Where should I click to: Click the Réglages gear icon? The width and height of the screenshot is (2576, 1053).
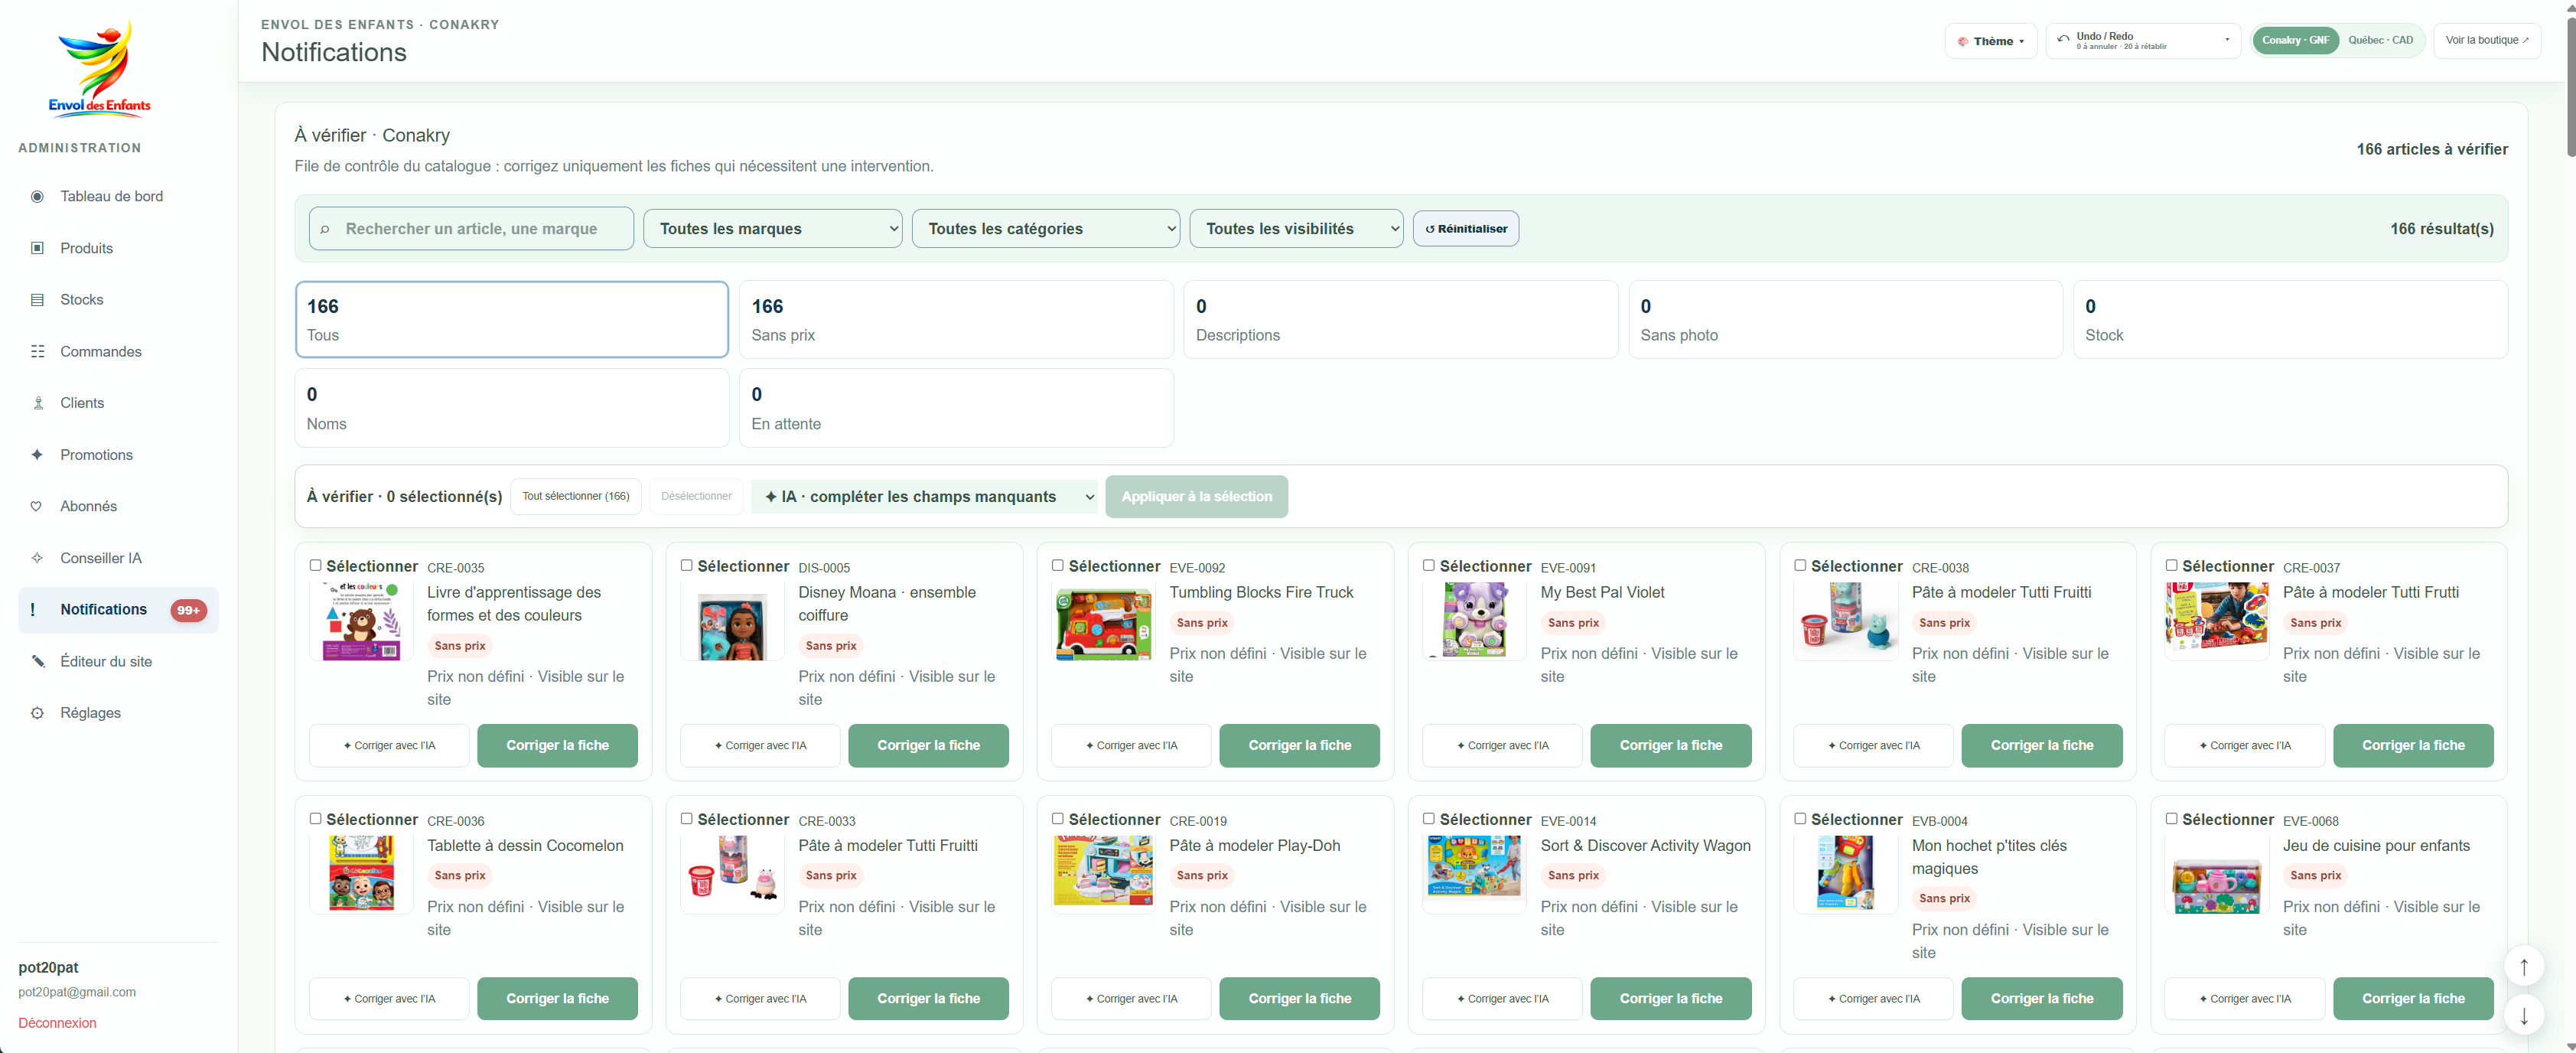click(37, 713)
